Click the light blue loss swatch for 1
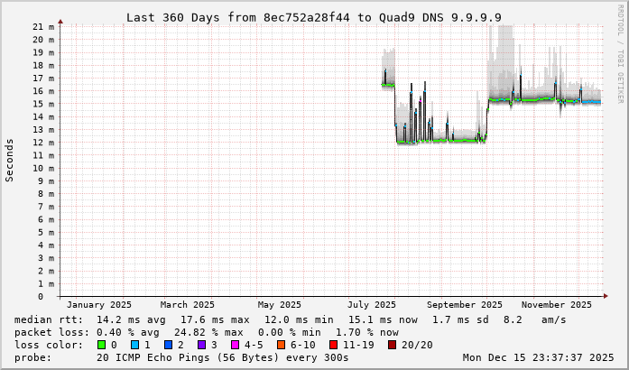629x370 pixels. pos(134,345)
